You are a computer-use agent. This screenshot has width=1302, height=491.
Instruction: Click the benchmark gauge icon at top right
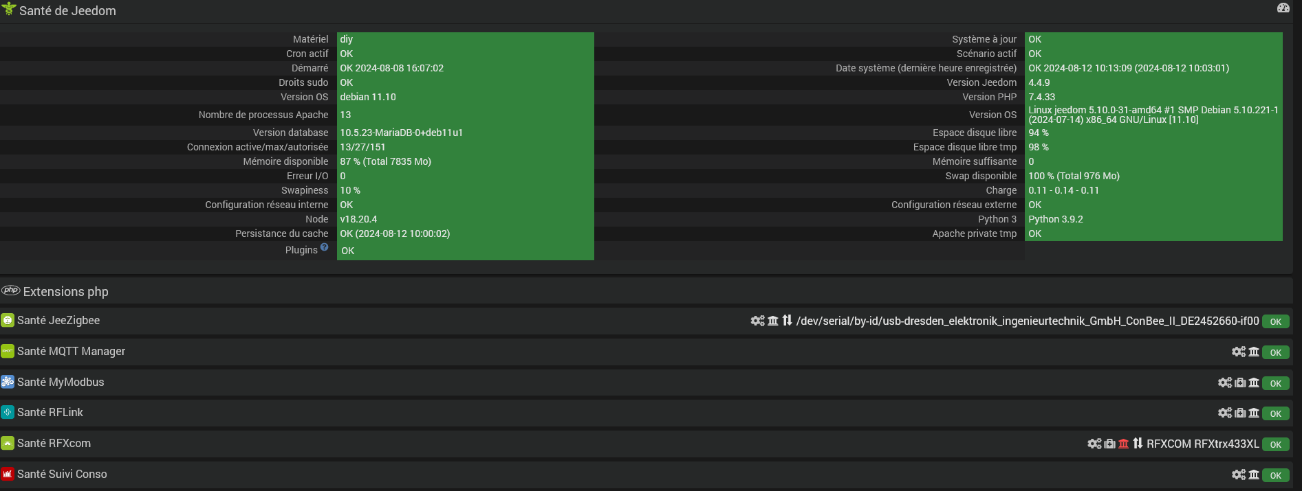(1283, 8)
